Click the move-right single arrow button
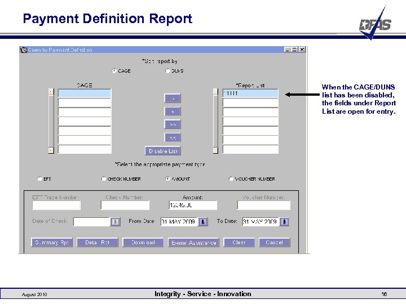The width and height of the screenshot is (406, 304). [173, 98]
